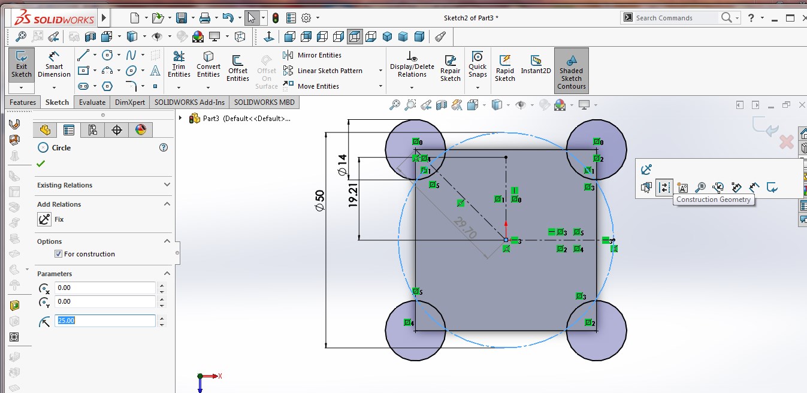Open the Smart Dimension dropdown arrow
The width and height of the screenshot is (807, 393).
tap(54, 87)
